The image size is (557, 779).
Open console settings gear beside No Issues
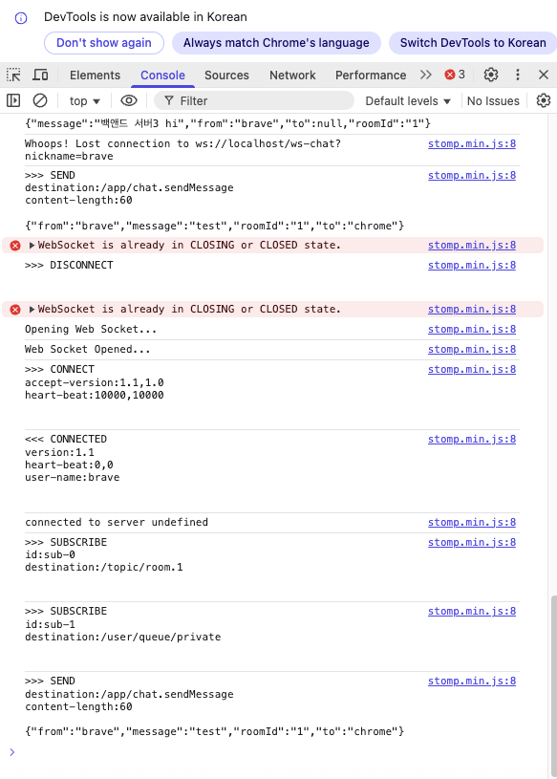click(x=544, y=101)
